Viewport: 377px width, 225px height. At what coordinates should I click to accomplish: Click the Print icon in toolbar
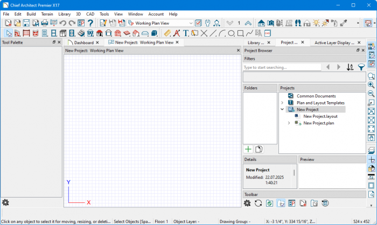(x=45, y=23)
